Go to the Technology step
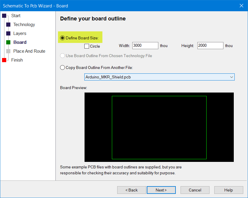This screenshot has width=248, height=198. click(x=24, y=25)
